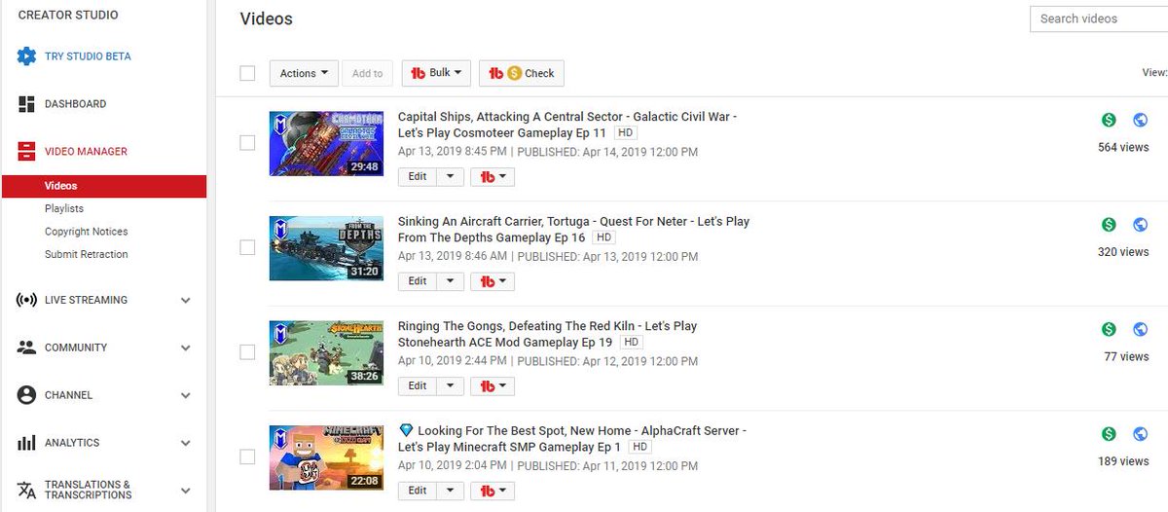
Task: Open Edit dropdown arrow for Stonehearth video
Action: [x=450, y=385]
